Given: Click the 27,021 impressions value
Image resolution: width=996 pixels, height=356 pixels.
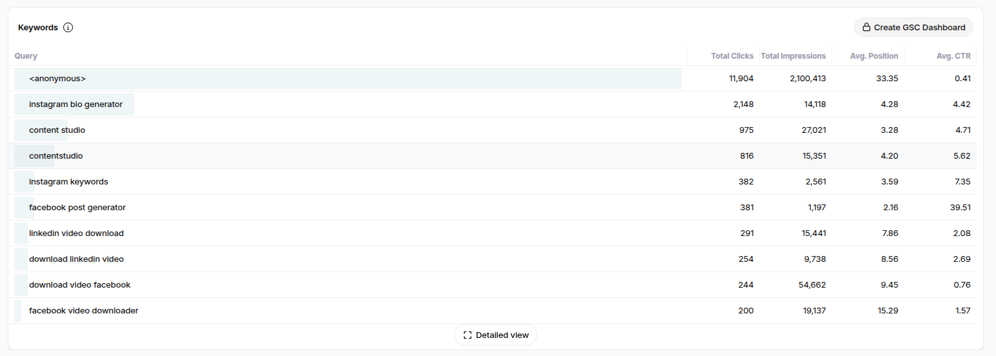Looking at the screenshot, I should tap(813, 130).
